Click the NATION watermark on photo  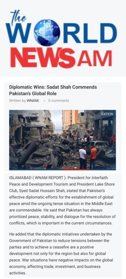[107, 114]
